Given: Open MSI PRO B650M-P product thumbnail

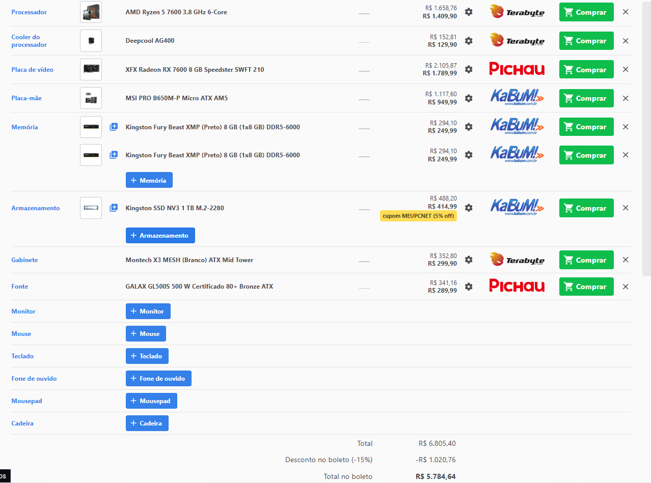Looking at the screenshot, I should point(91,98).
